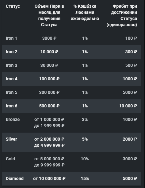
Task: Click the 3000 ₽ volume for Iron 1
Action: (x=49, y=38)
